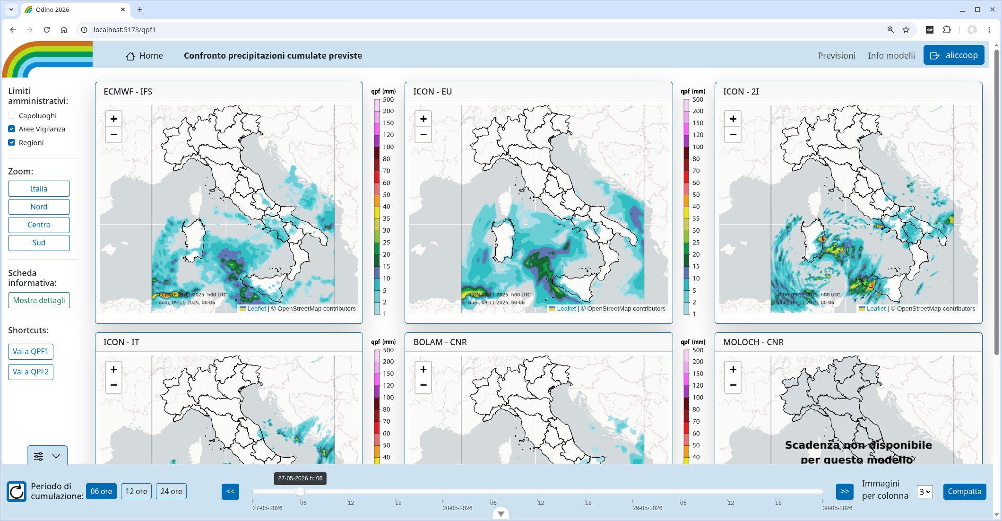Zoom out on ICON - 2I map
The height and width of the screenshot is (521, 1002).
(x=733, y=135)
